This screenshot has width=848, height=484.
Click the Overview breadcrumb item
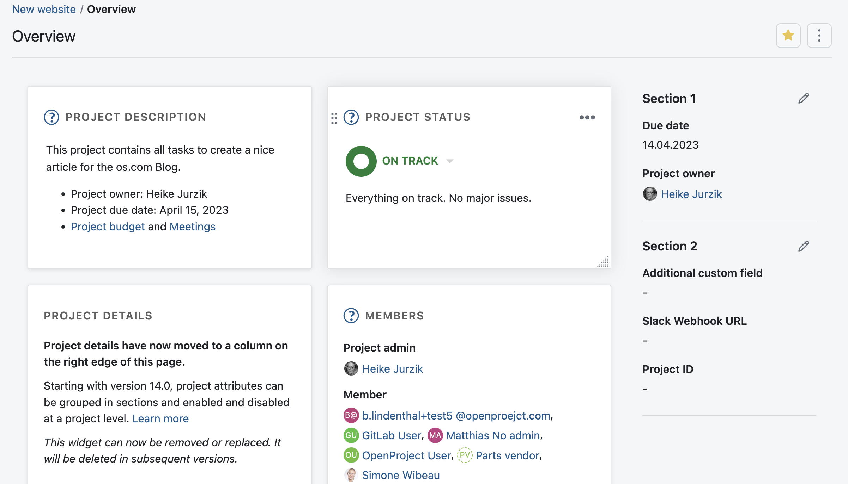click(x=111, y=9)
